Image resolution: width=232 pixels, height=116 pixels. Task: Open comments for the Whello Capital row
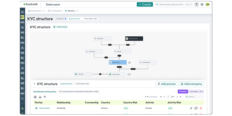pyautogui.click(x=196, y=108)
